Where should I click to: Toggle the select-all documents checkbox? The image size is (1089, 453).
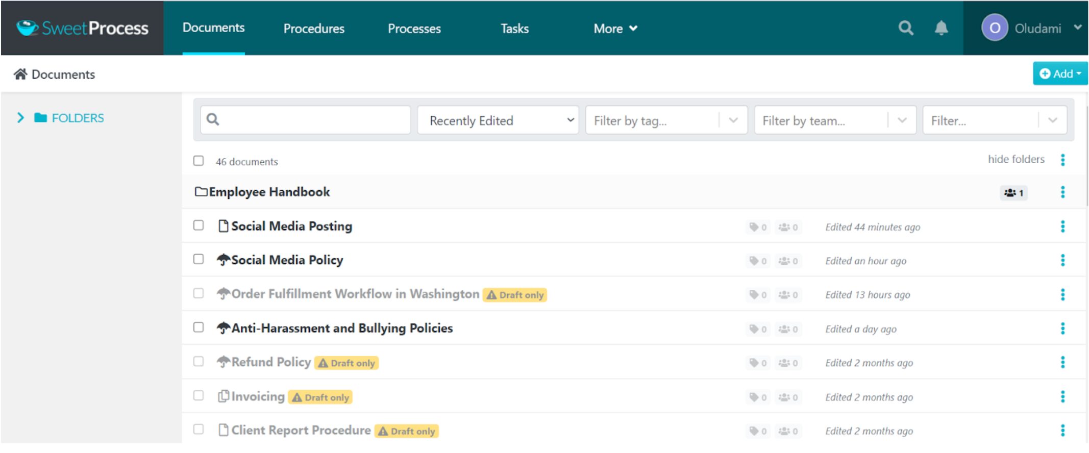199,161
